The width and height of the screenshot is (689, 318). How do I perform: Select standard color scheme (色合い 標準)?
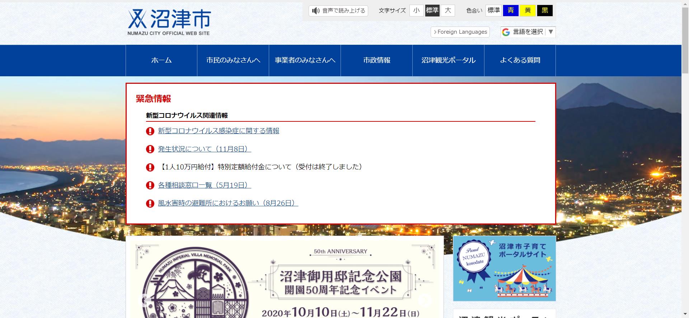click(x=493, y=10)
